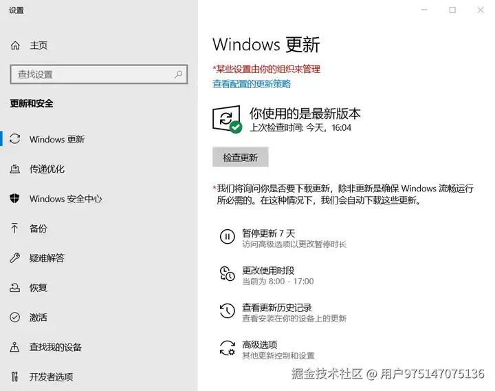The image size is (495, 391).
Task: Focus the 查找设置 search field
Action: click(x=99, y=74)
